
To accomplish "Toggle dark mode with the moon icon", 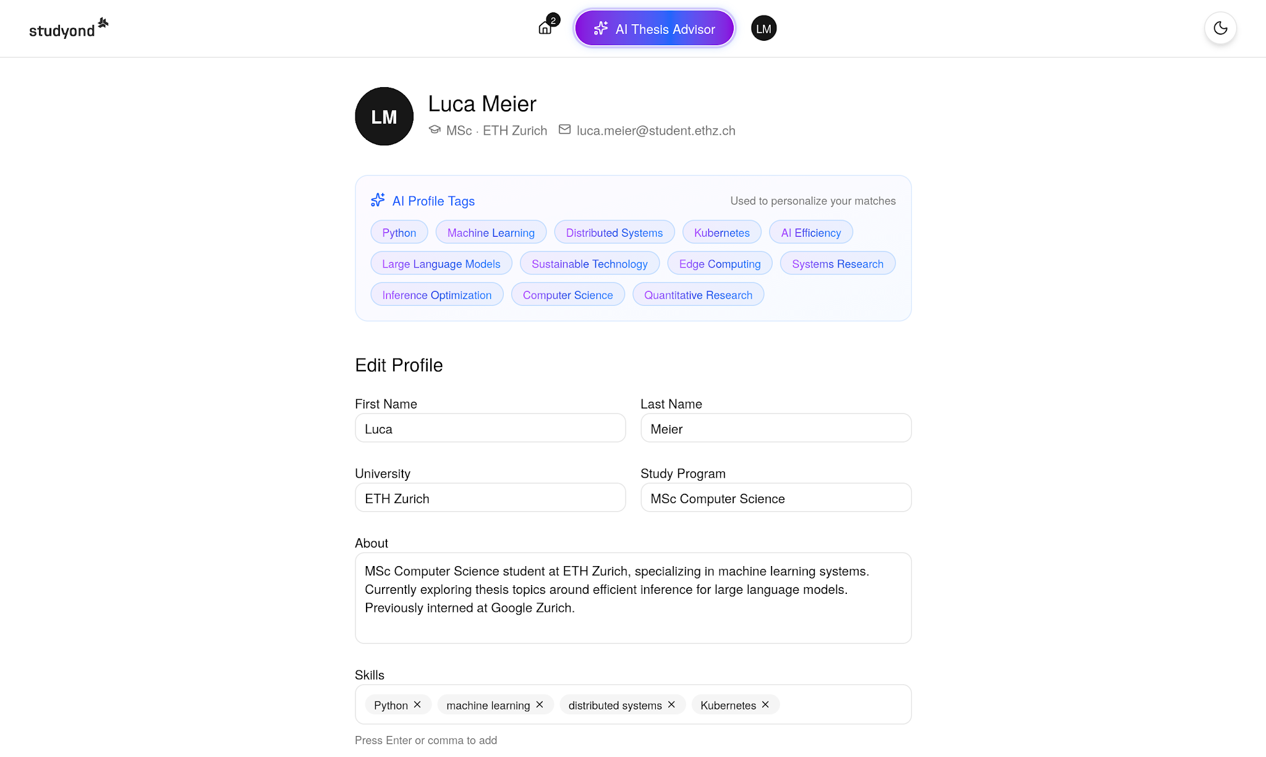I will pyautogui.click(x=1220, y=28).
